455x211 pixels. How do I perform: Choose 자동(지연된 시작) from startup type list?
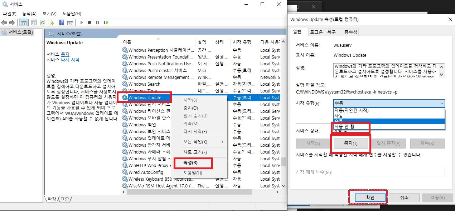(x=389, y=111)
